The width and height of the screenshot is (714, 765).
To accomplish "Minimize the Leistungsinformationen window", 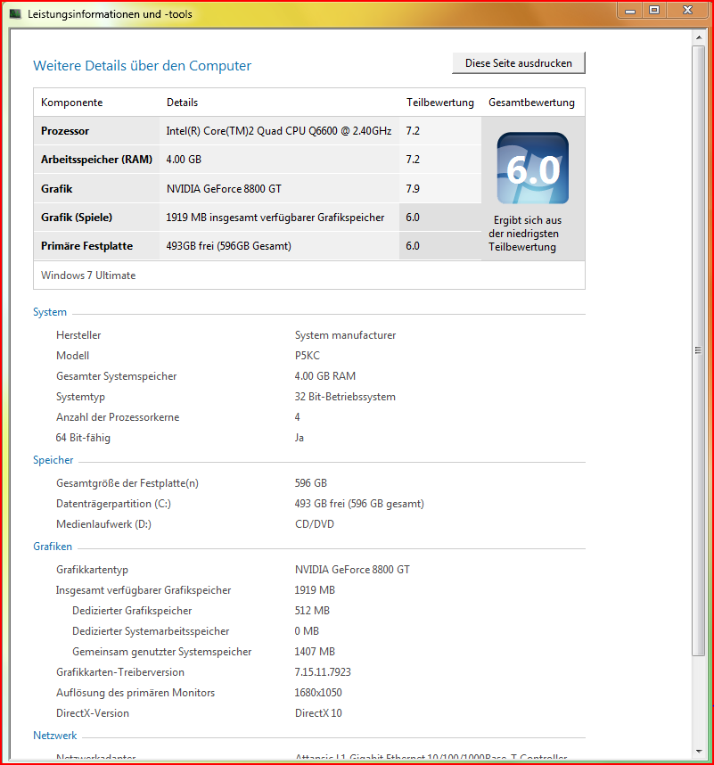I will 630,10.
